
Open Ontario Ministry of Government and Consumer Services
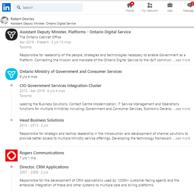tap(71, 71)
